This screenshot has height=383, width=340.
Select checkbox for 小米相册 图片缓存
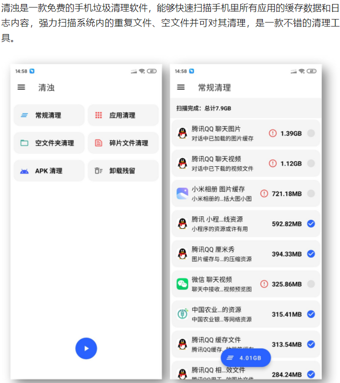pyautogui.click(x=311, y=194)
